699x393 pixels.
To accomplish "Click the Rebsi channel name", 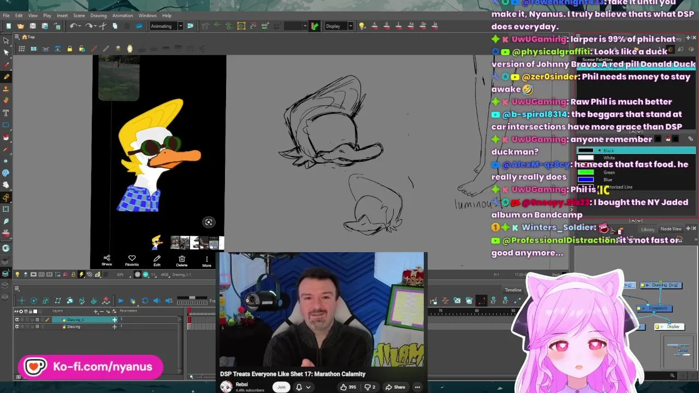I will (242, 384).
